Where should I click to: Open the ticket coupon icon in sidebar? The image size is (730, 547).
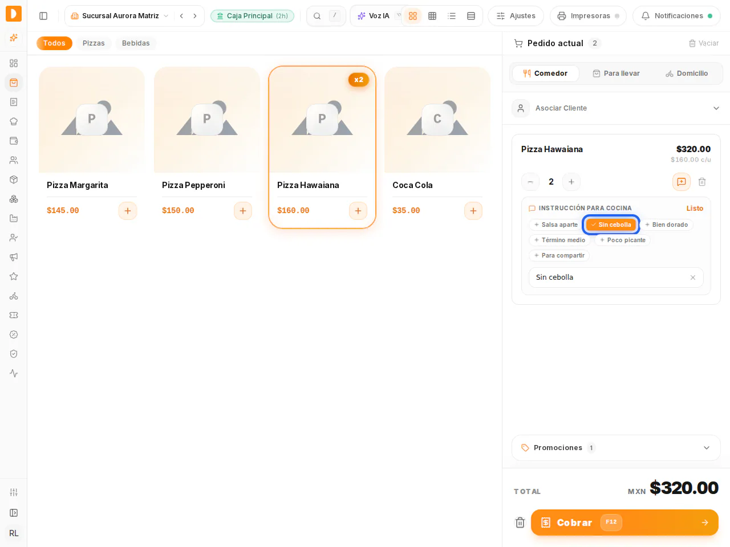tap(14, 315)
